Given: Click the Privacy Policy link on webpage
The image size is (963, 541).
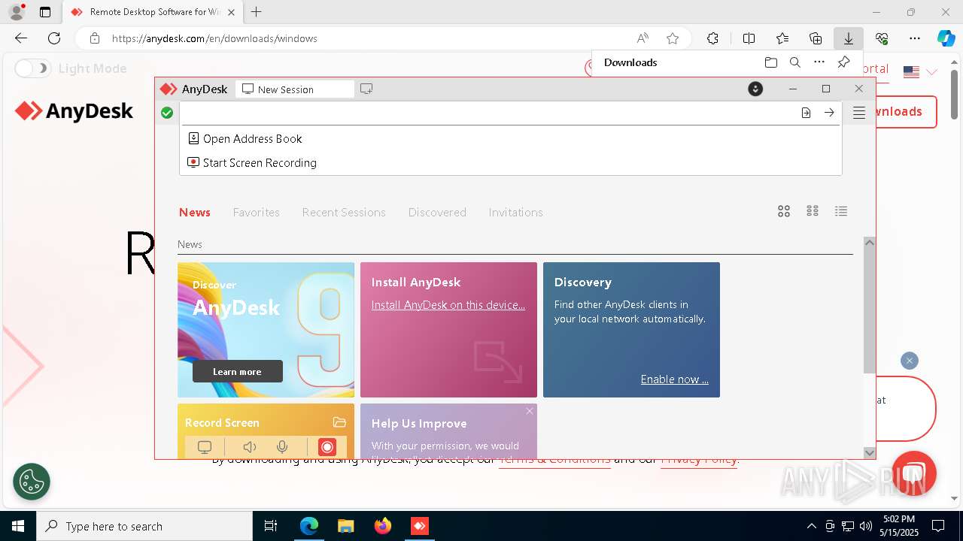Looking at the screenshot, I should (x=700, y=459).
